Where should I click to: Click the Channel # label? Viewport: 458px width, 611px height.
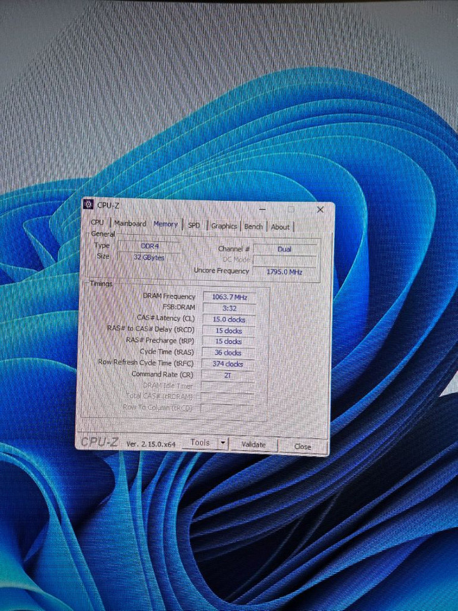pos(234,249)
